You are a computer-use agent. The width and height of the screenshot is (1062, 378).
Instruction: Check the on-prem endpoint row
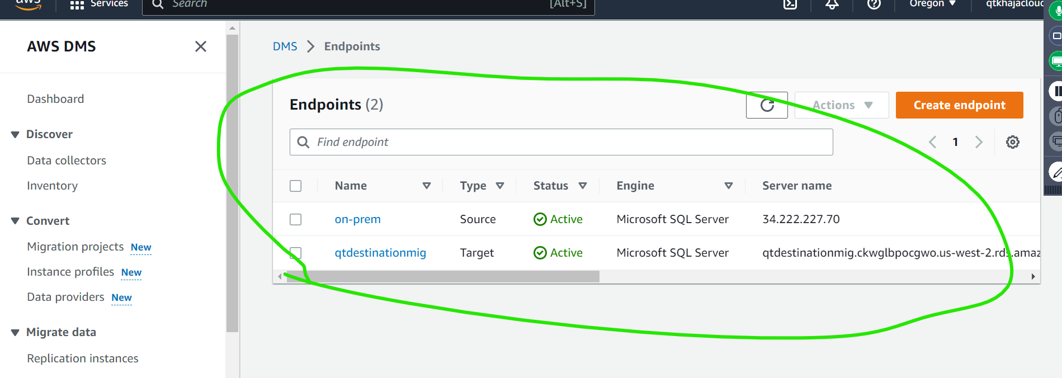(296, 219)
